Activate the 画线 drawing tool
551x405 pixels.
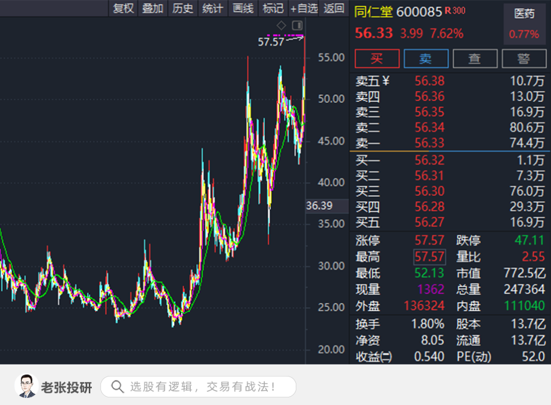[243, 8]
